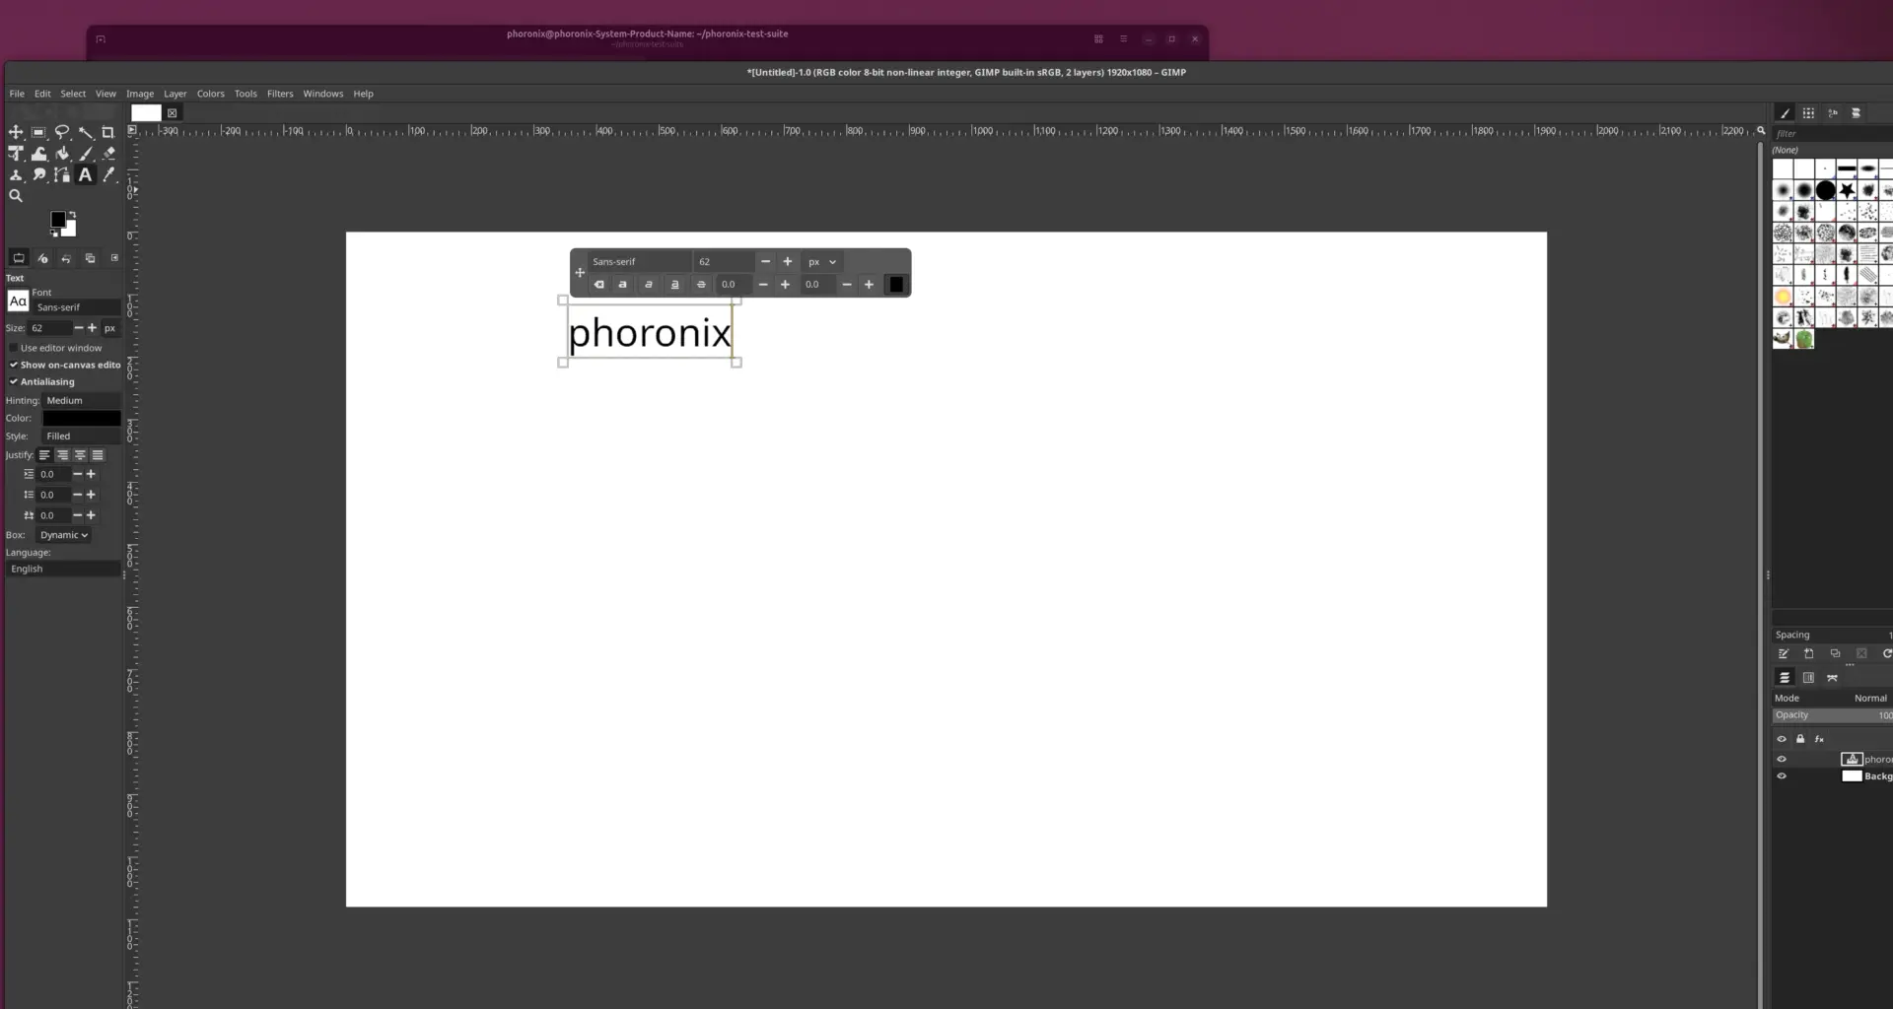Open the px unit dropdown in Tool Options
This screenshot has height=1009, width=1893.
(110, 328)
